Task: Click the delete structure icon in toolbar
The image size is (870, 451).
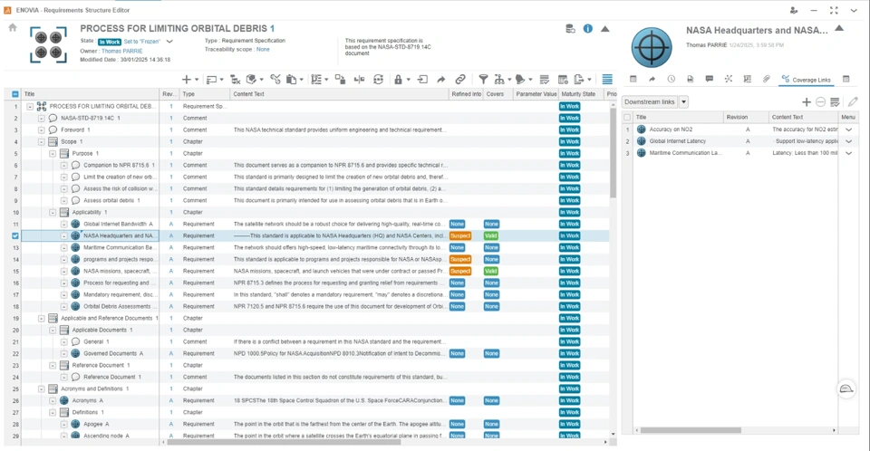Action: [x=236, y=80]
